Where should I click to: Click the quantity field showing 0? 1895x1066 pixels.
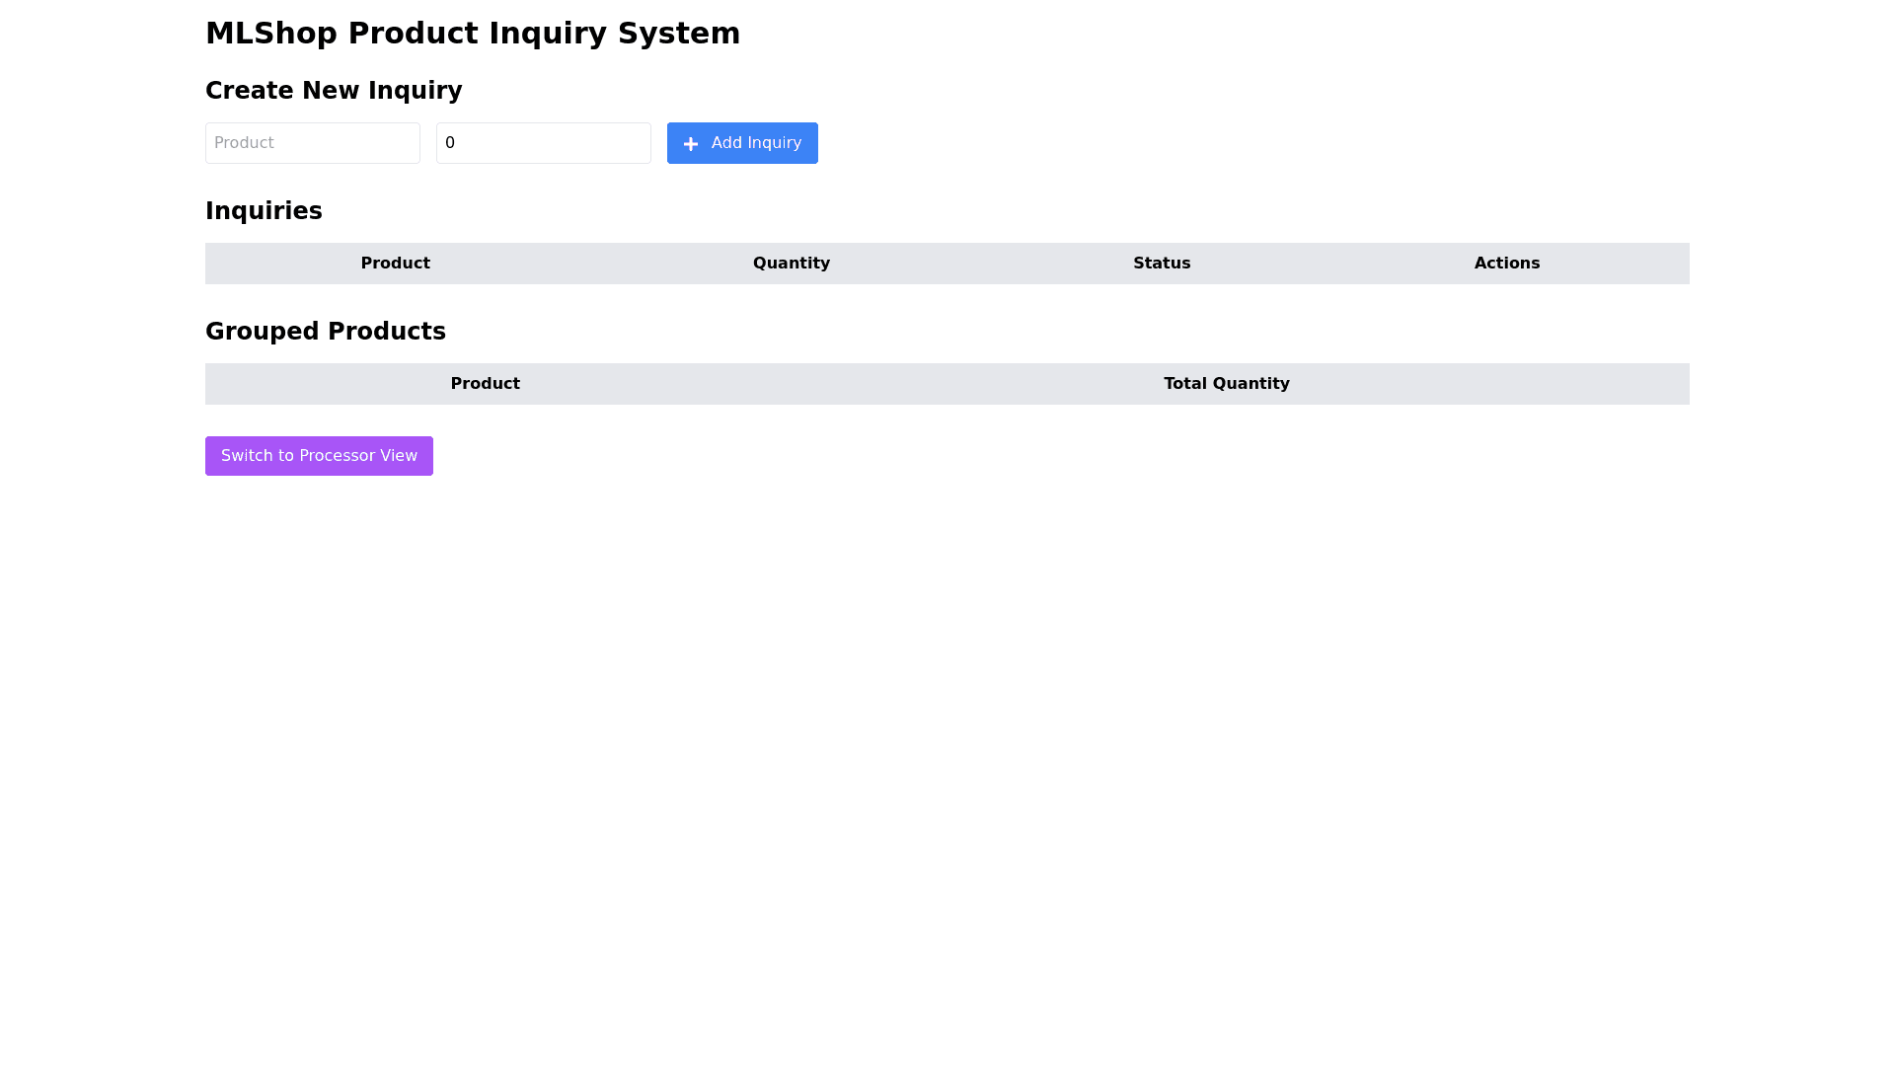pos(543,143)
